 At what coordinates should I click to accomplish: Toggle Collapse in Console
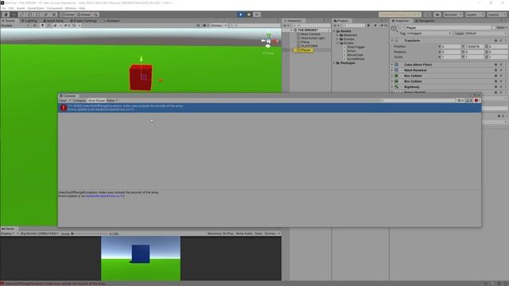[x=80, y=101]
